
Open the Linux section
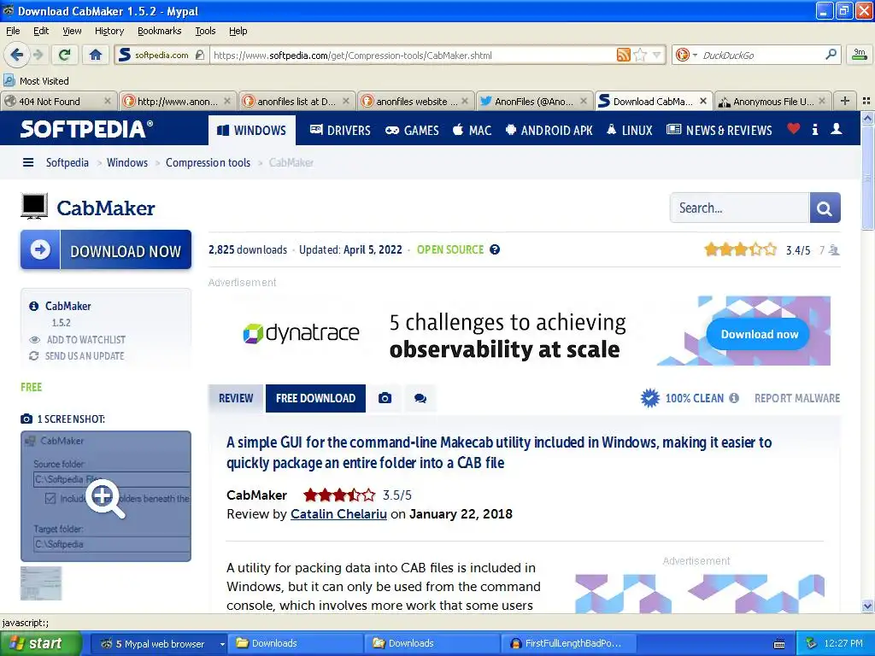(x=629, y=131)
